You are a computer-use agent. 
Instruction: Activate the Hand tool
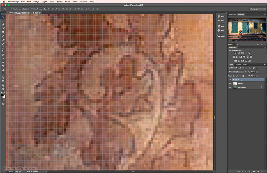(x=3, y=85)
